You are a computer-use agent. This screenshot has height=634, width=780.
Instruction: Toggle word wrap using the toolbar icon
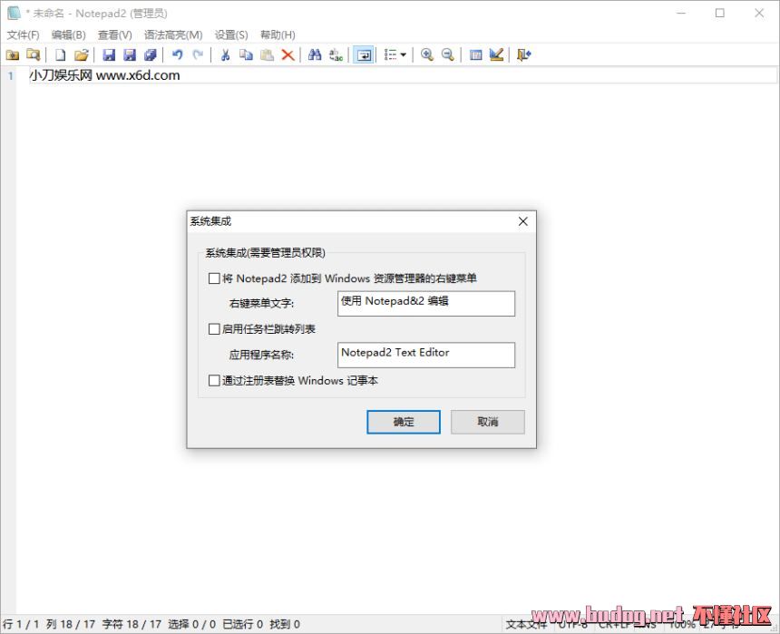(363, 54)
